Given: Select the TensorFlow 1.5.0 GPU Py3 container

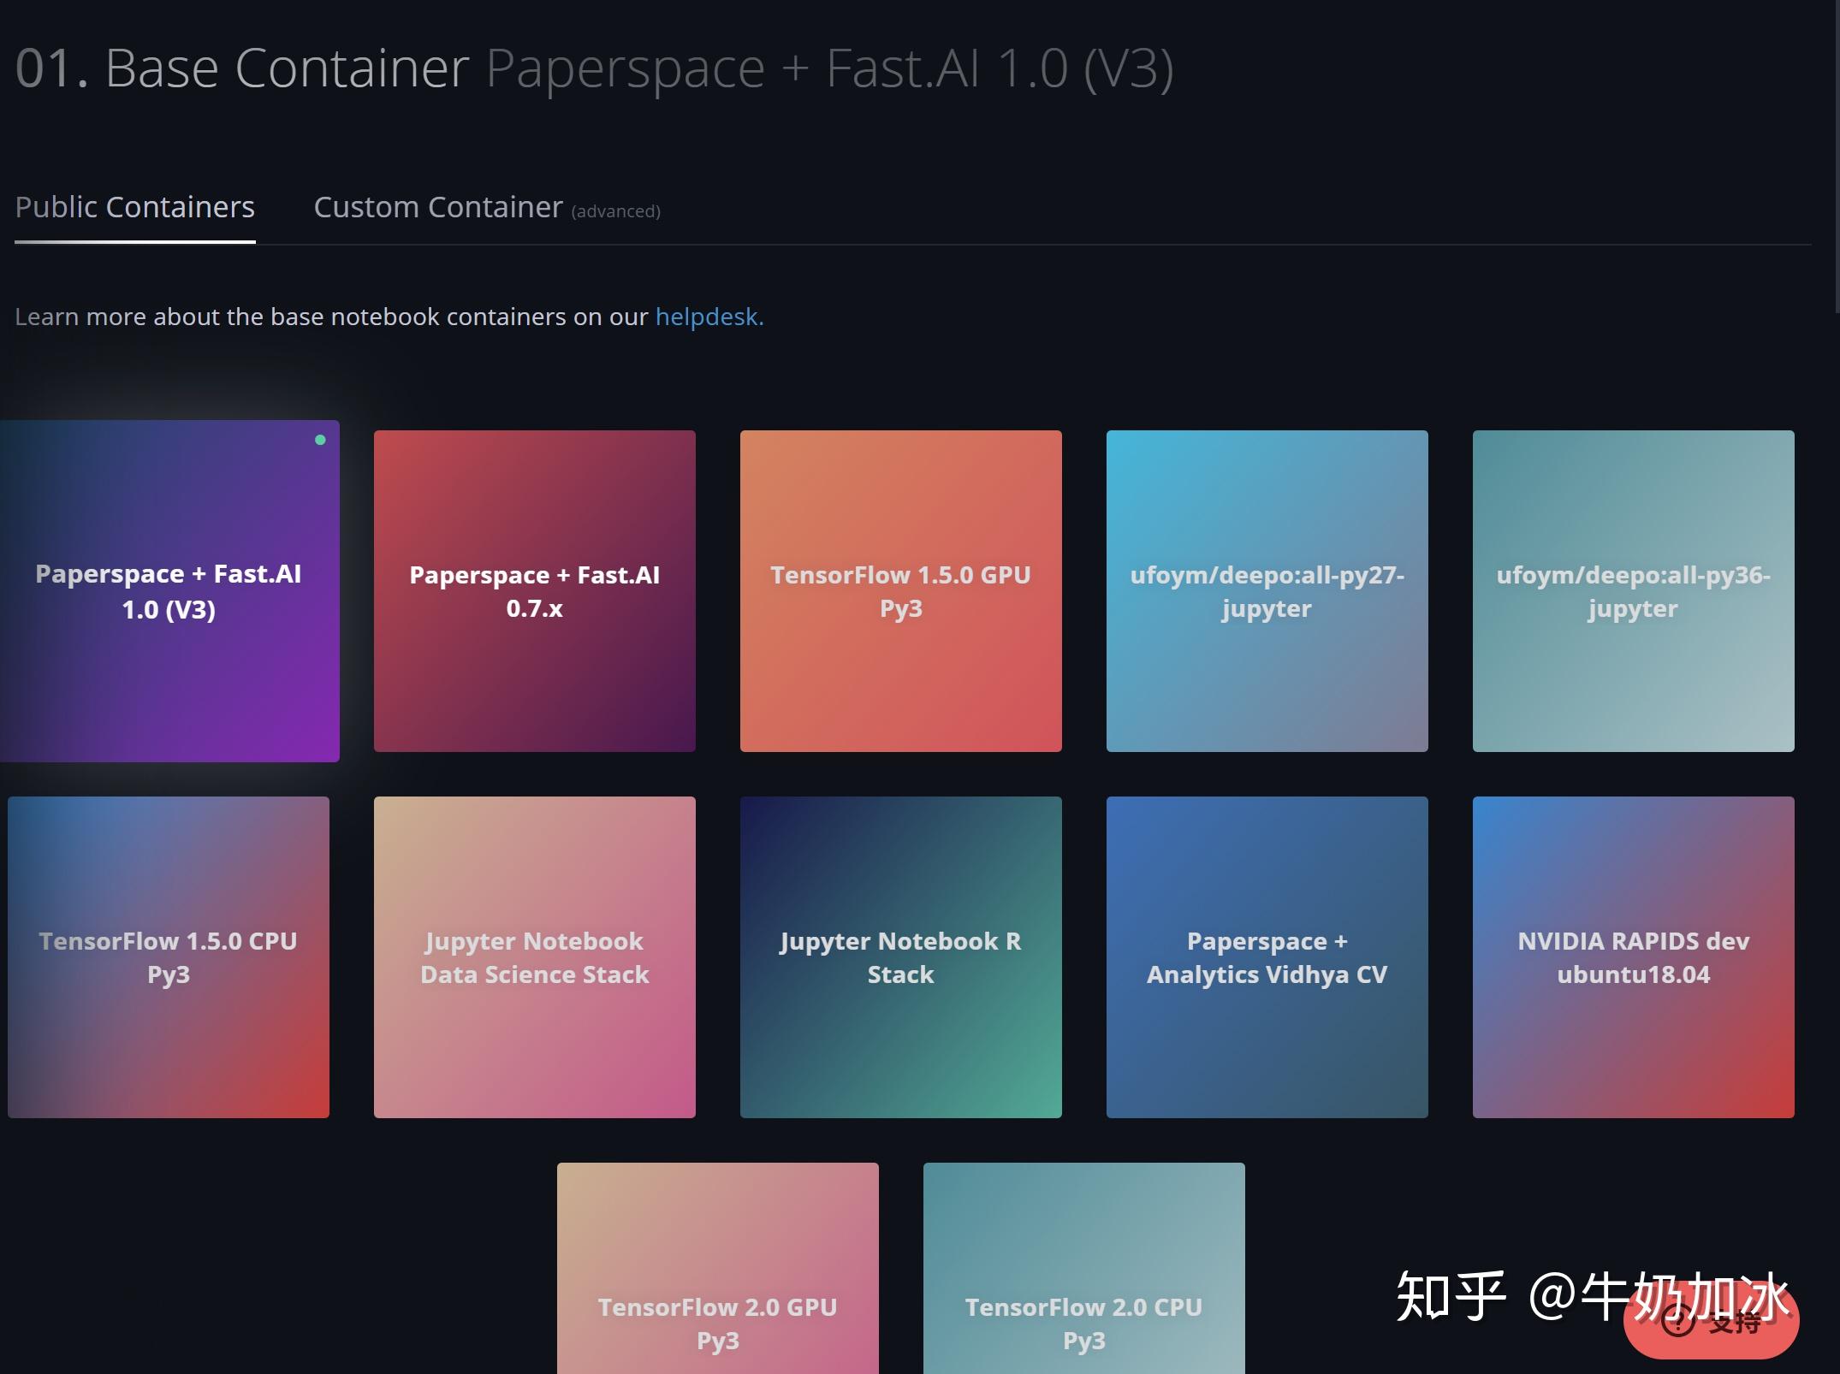Looking at the screenshot, I should pos(899,590).
